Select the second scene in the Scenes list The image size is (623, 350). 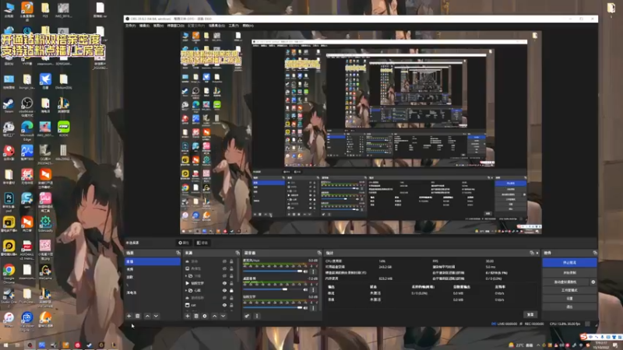click(x=153, y=269)
